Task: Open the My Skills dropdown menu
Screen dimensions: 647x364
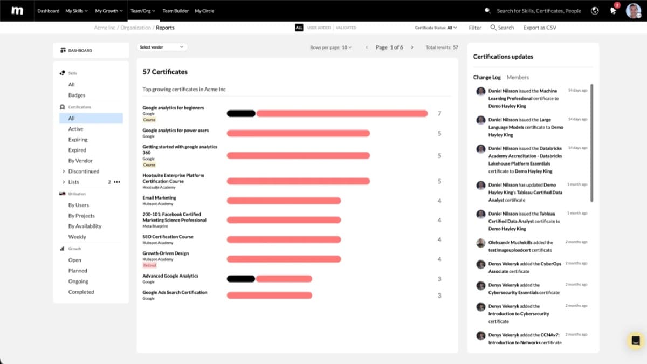Action: (76, 11)
